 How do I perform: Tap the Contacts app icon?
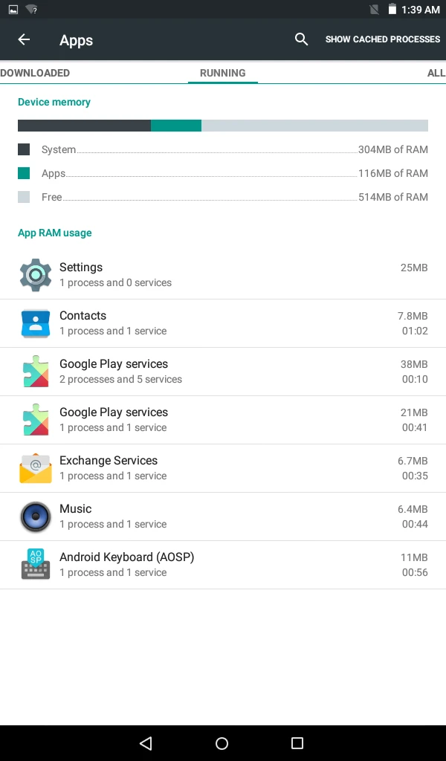pyautogui.click(x=35, y=323)
